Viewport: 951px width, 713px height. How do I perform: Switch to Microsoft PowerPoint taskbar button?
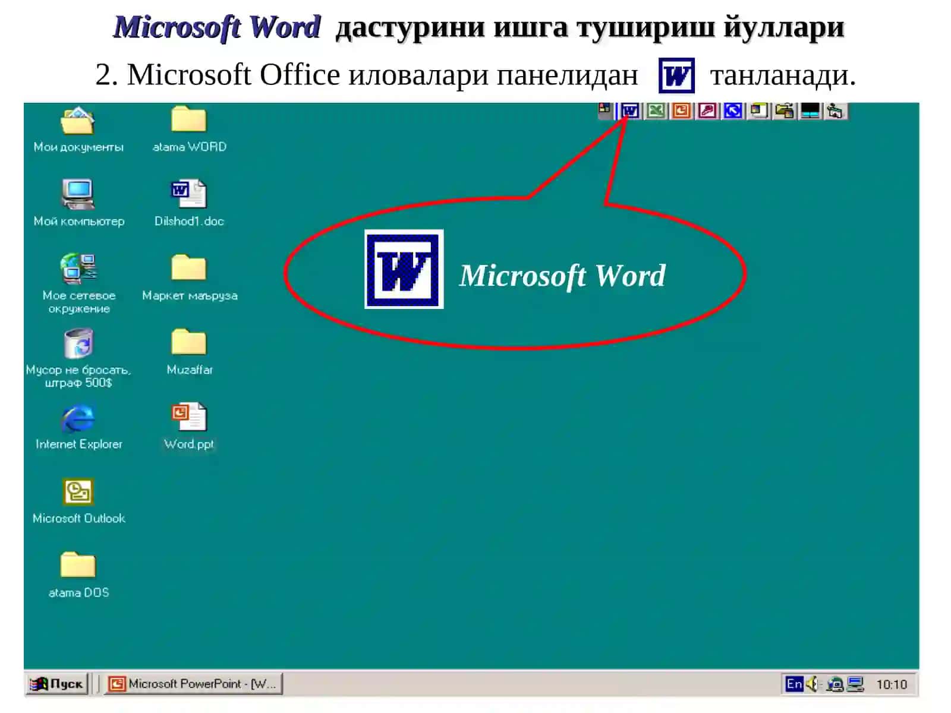[194, 684]
